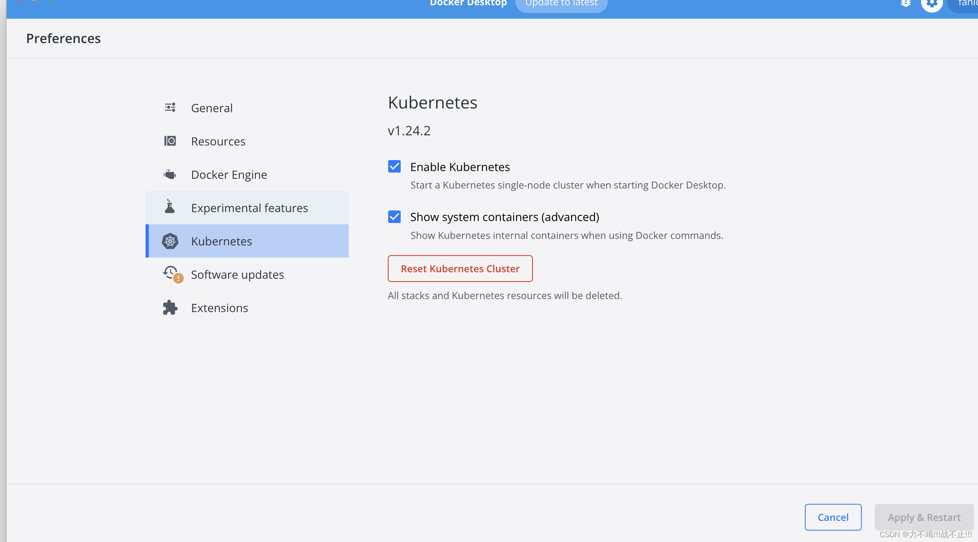This screenshot has width=978, height=542.
Task: Click 'All stacks and Kubernetes resources' warning text
Action: (x=505, y=295)
